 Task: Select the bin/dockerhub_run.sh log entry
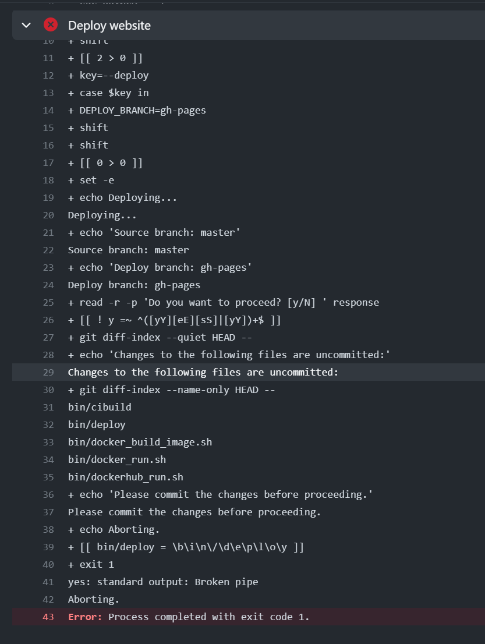click(126, 477)
